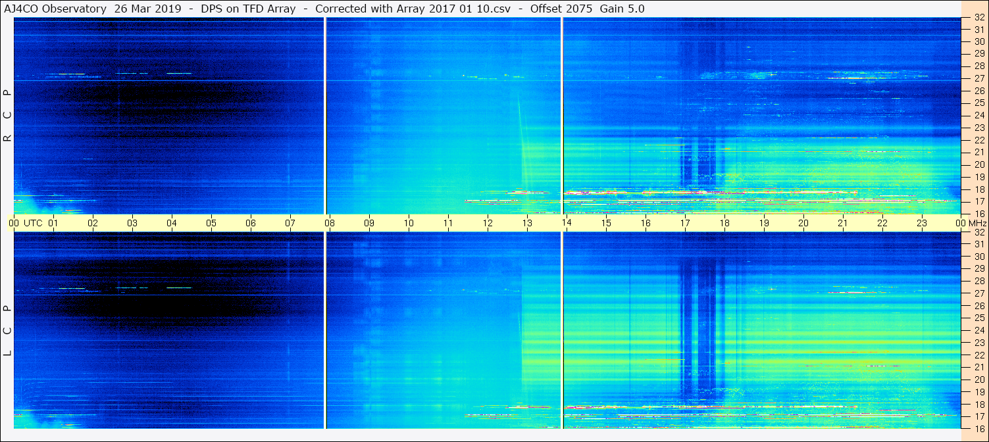Click the 01 label next to UTC
This screenshot has width=989, height=442.
(53, 223)
